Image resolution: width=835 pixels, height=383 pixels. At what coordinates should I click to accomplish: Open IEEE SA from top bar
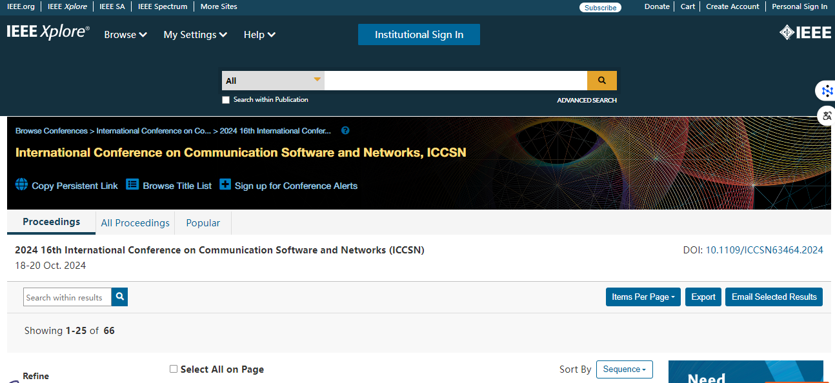point(112,6)
